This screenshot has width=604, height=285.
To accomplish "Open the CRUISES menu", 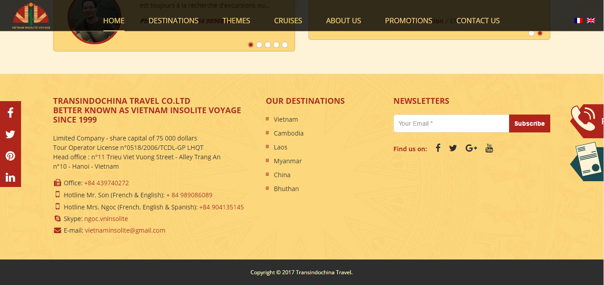I will tap(288, 21).
